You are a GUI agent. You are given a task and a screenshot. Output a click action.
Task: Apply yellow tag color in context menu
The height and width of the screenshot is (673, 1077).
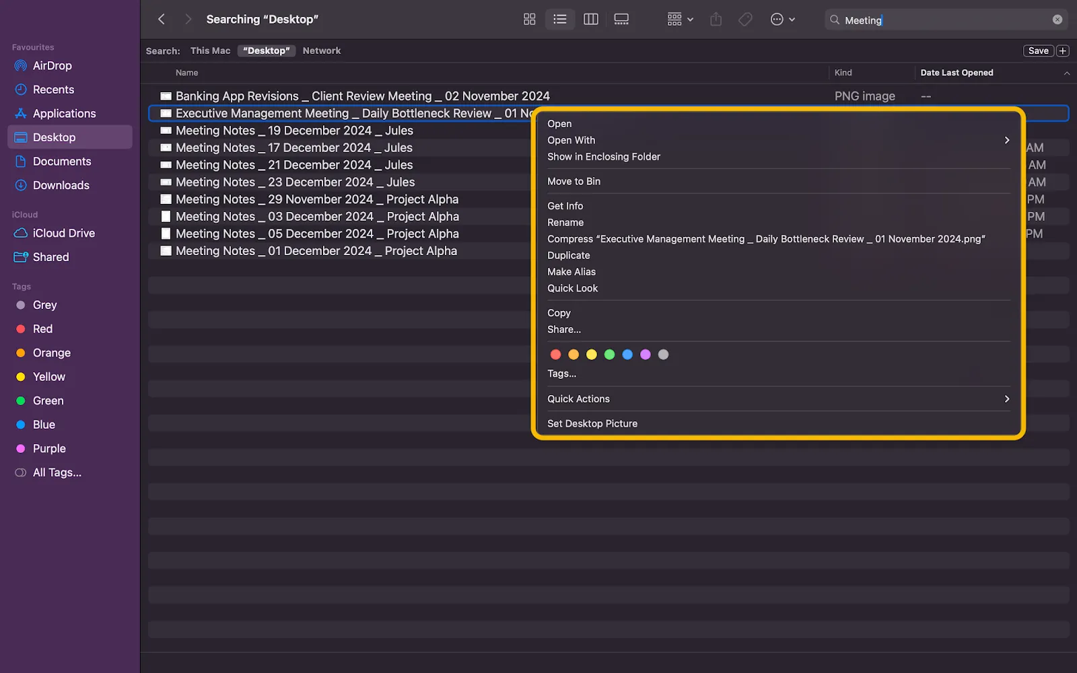click(591, 355)
